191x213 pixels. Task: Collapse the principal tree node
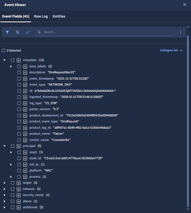coord(4,146)
